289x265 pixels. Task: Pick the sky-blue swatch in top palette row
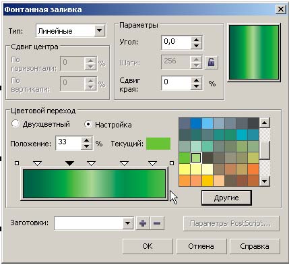pyautogui.click(x=207, y=123)
